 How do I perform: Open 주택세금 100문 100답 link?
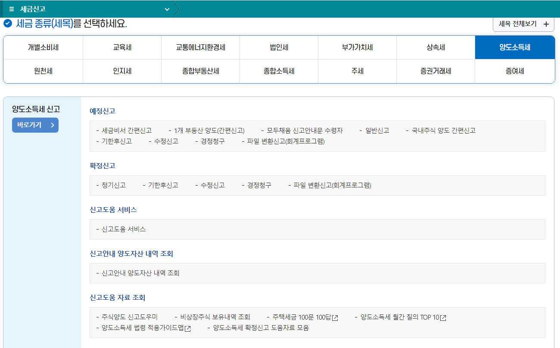302,317
